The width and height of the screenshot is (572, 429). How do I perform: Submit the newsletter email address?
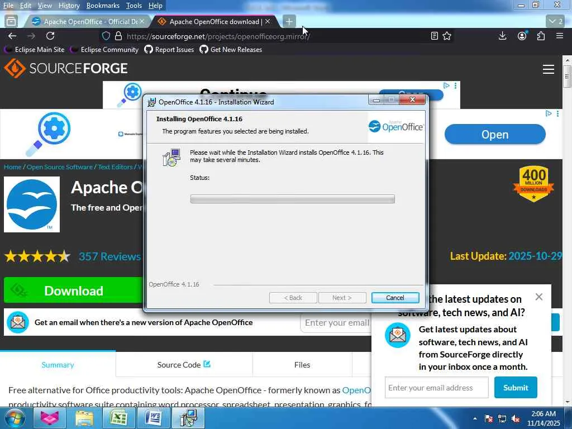click(516, 388)
